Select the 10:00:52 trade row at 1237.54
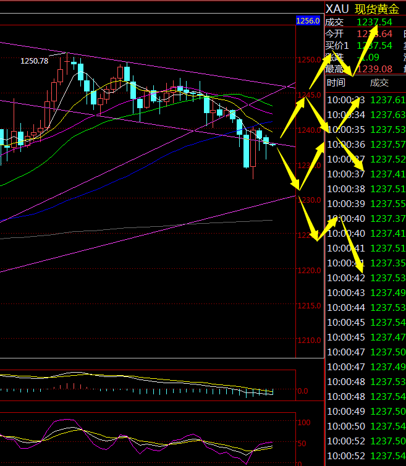Screen dimensions: 406x466 tap(366, 456)
